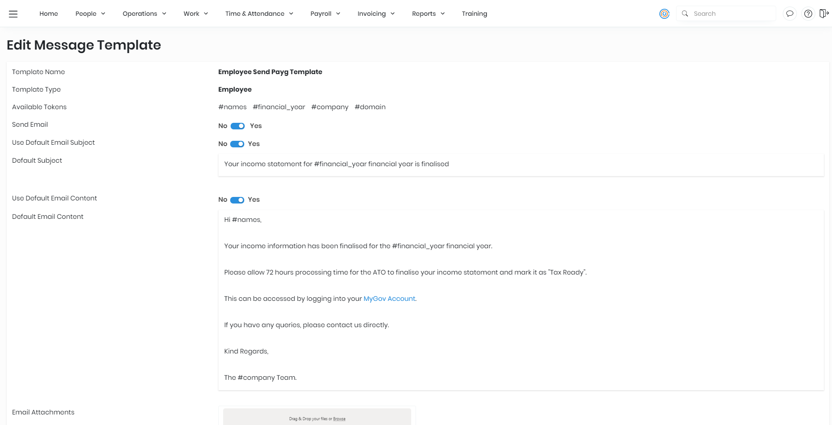Open the chat messages icon
This screenshot has height=425, width=832.
pos(789,14)
